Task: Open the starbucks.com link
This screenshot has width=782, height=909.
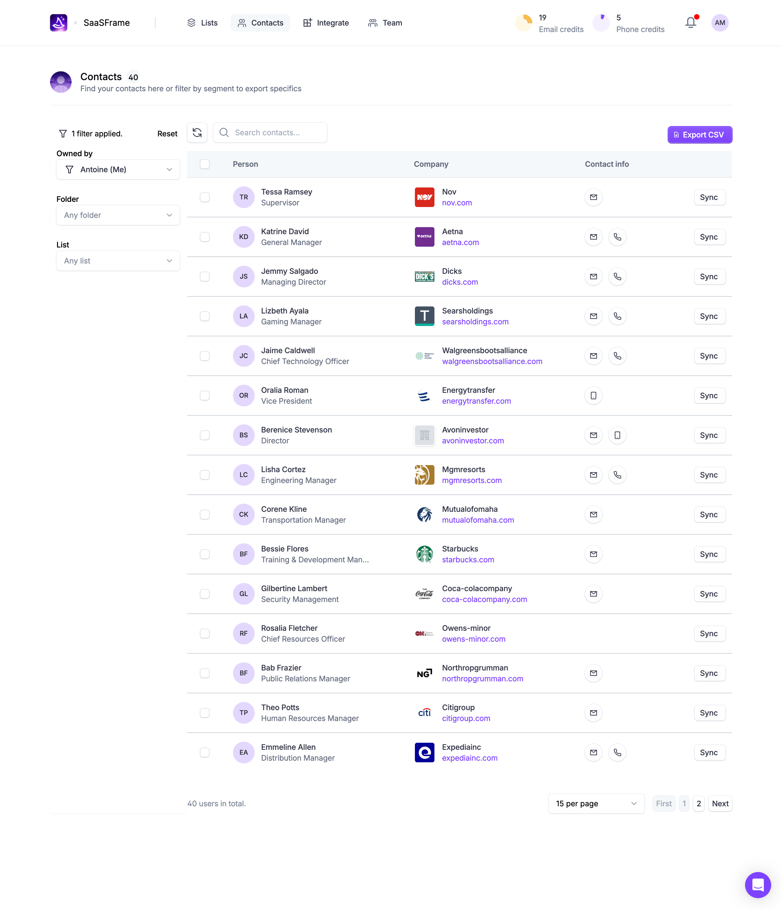Action: tap(468, 560)
